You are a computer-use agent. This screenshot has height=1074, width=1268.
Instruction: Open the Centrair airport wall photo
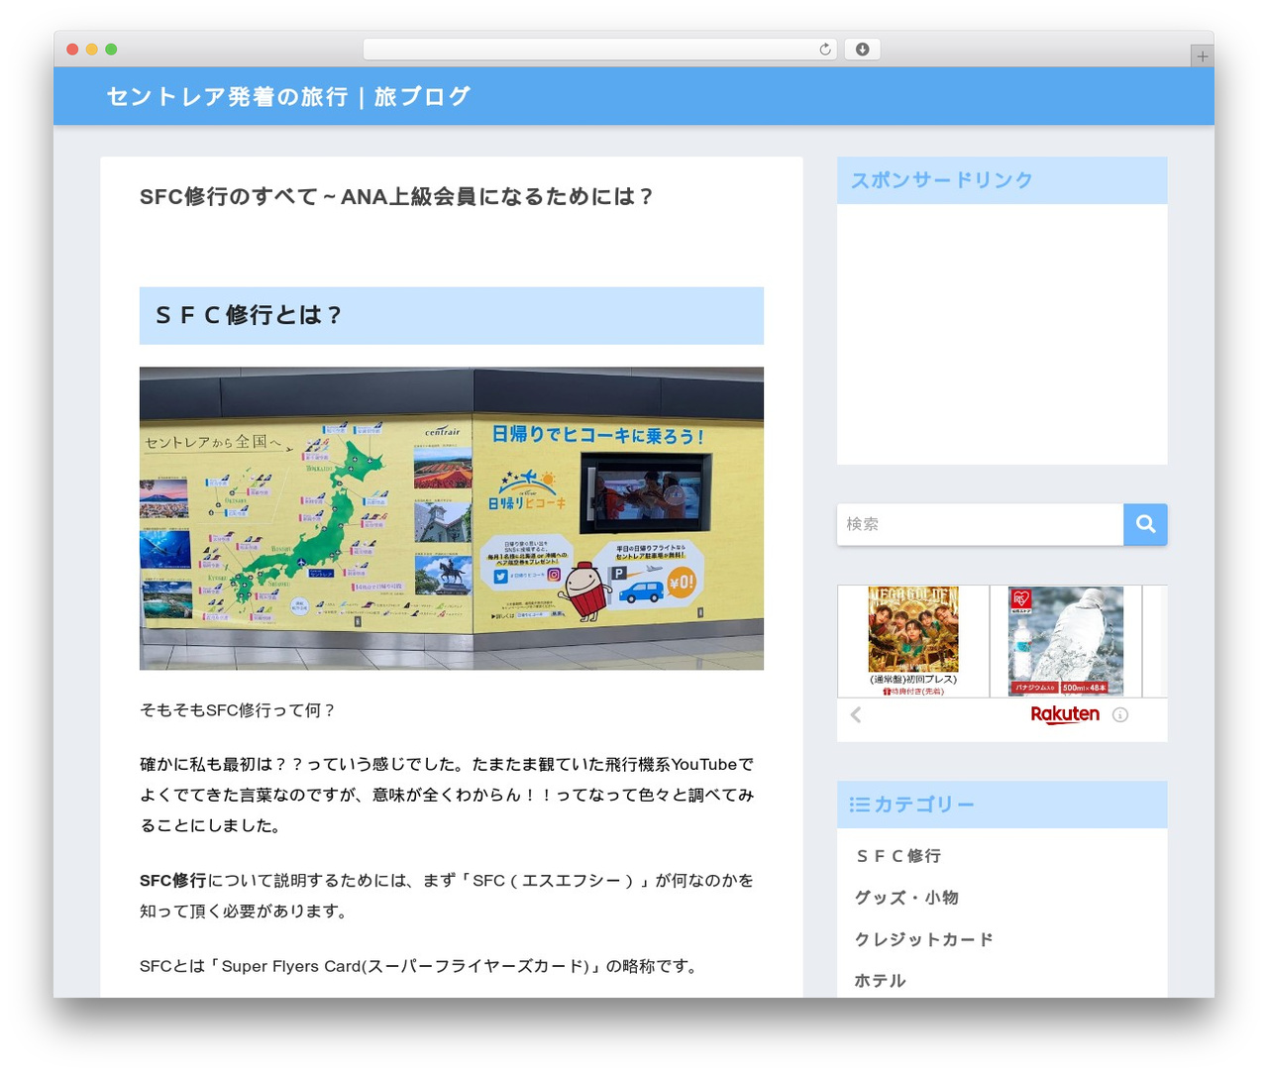pyautogui.click(x=452, y=518)
